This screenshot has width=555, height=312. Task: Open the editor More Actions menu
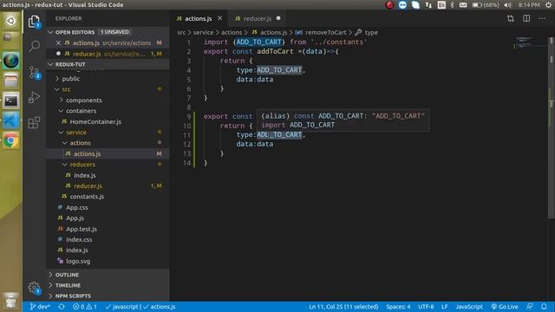[x=542, y=18]
